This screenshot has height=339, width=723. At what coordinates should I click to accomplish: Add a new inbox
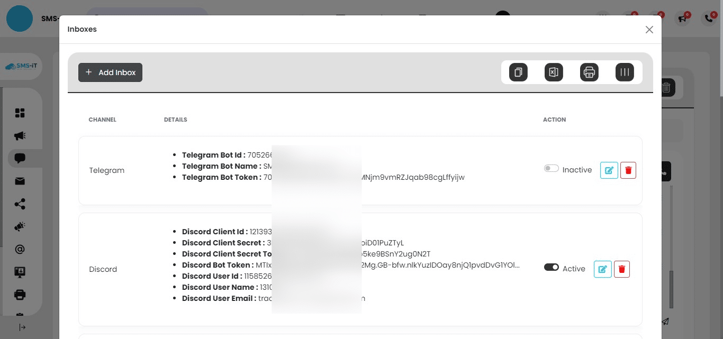coord(110,72)
